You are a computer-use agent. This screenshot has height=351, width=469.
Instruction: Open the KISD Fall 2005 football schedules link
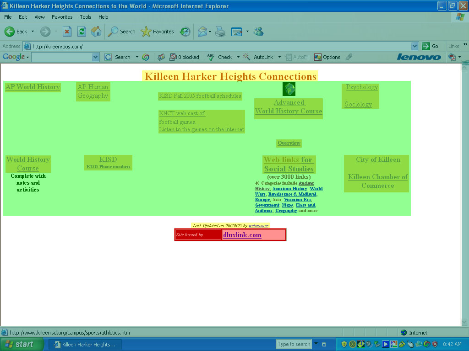coord(200,96)
